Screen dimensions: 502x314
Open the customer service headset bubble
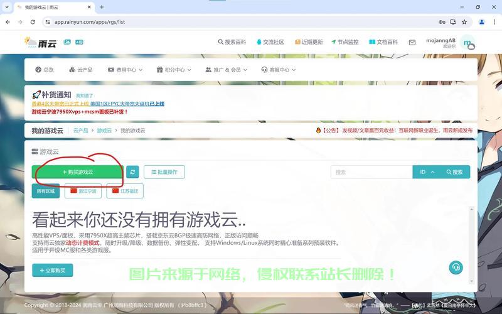pos(456,267)
